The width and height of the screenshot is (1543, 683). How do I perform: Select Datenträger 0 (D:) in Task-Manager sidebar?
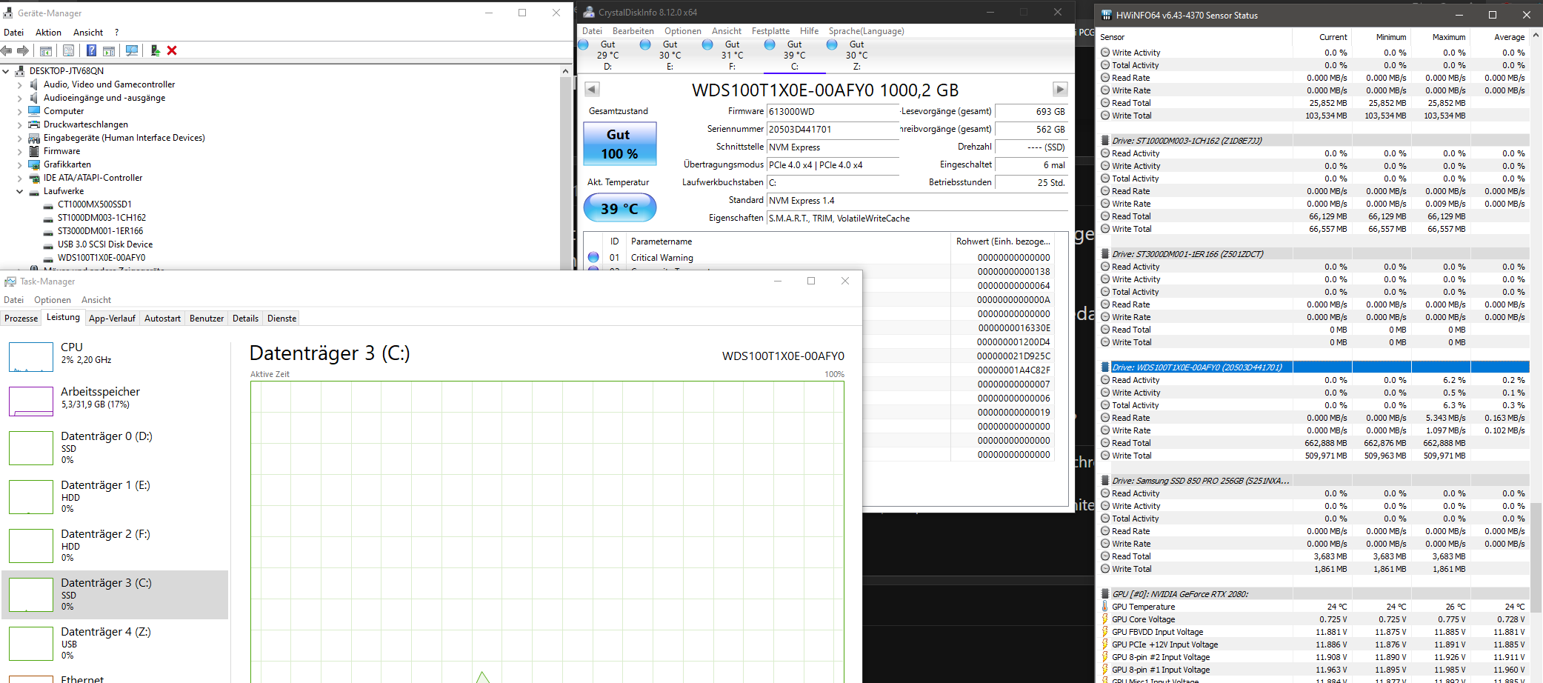(x=115, y=447)
